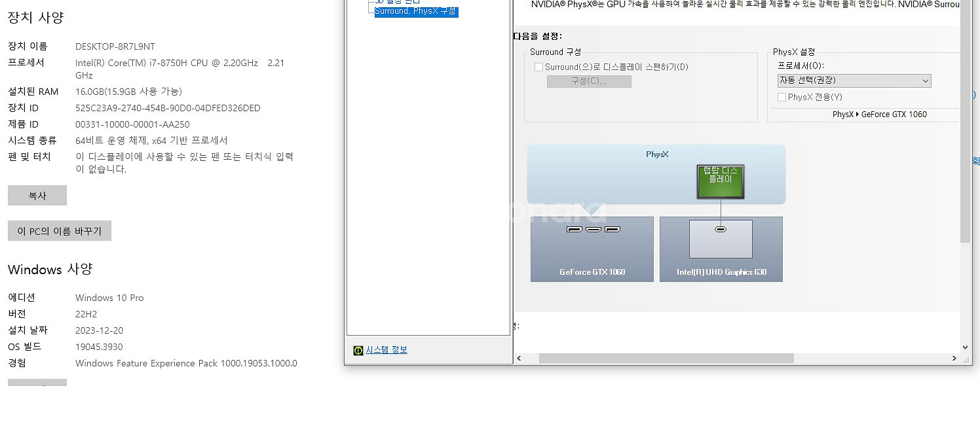Click the horizontal scrollbar right arrow
The image size is (980, 424).
tap(955, 358)
